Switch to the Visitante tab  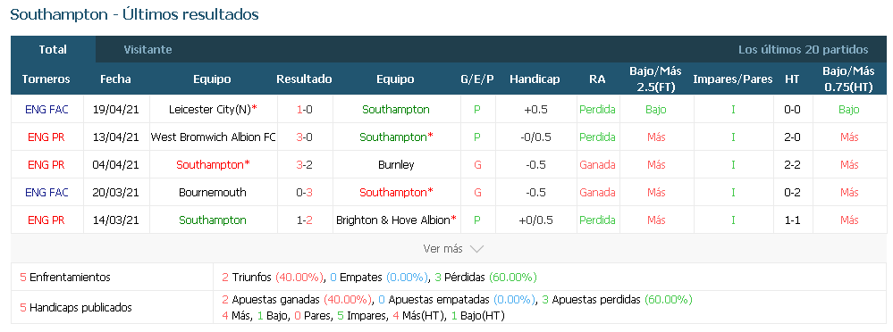point(148,49)
